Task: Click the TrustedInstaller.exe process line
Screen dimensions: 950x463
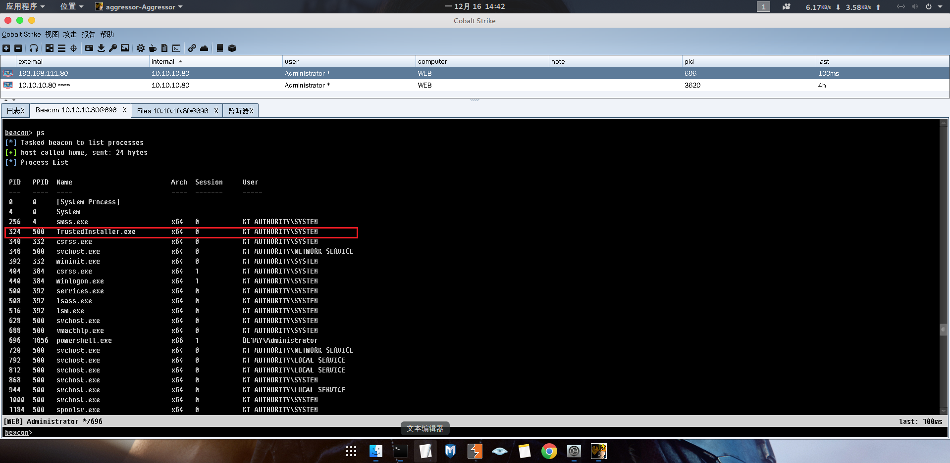Action: pyautogui.click(x=181, y=232)
